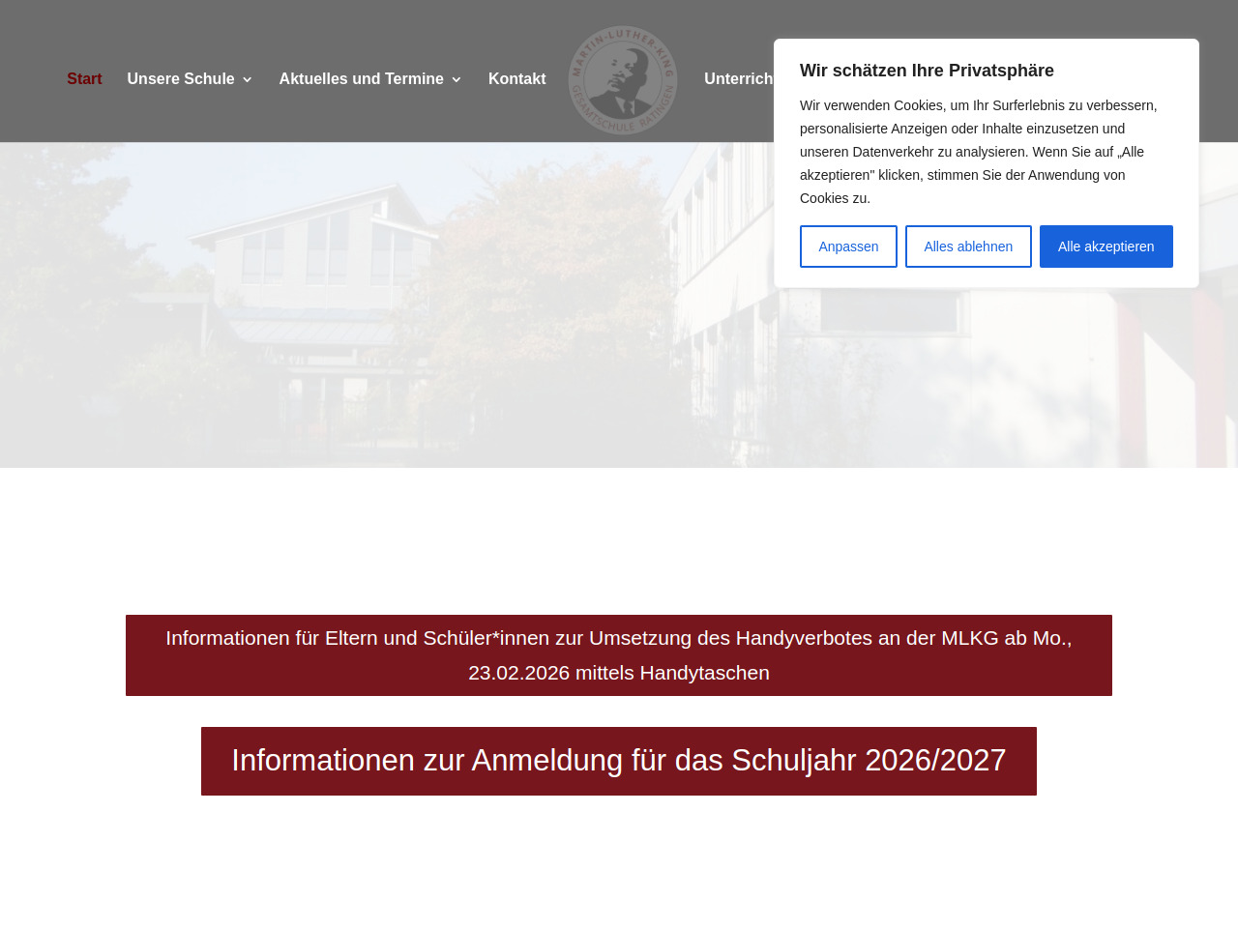Select the Unterricht menu item
Screen dimensions: 1238x928
coord(738,79)
